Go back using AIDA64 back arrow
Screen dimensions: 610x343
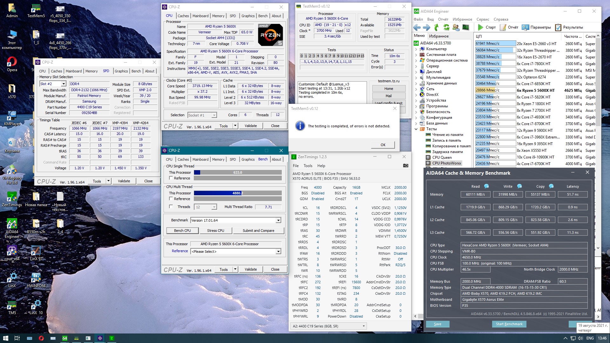coord(417,28)
